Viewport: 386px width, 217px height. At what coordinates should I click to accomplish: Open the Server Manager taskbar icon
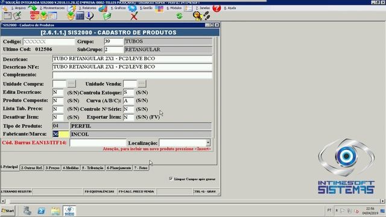click(x=27, y=211)
